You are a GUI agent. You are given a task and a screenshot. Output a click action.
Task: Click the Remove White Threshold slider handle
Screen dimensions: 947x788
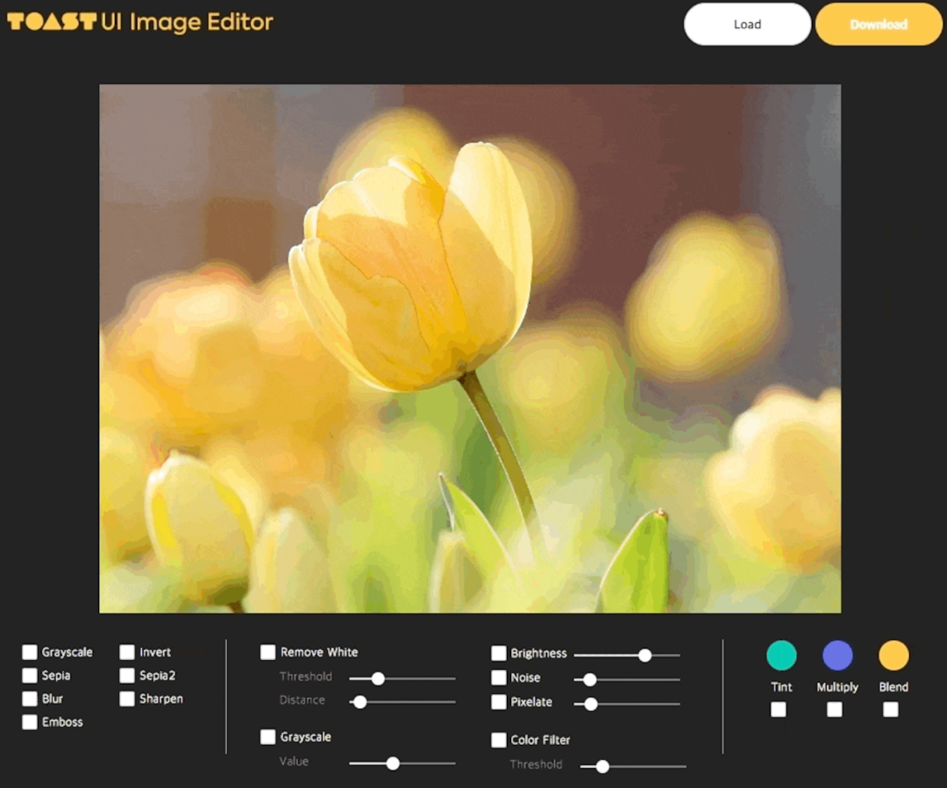(x=378, y=678)
